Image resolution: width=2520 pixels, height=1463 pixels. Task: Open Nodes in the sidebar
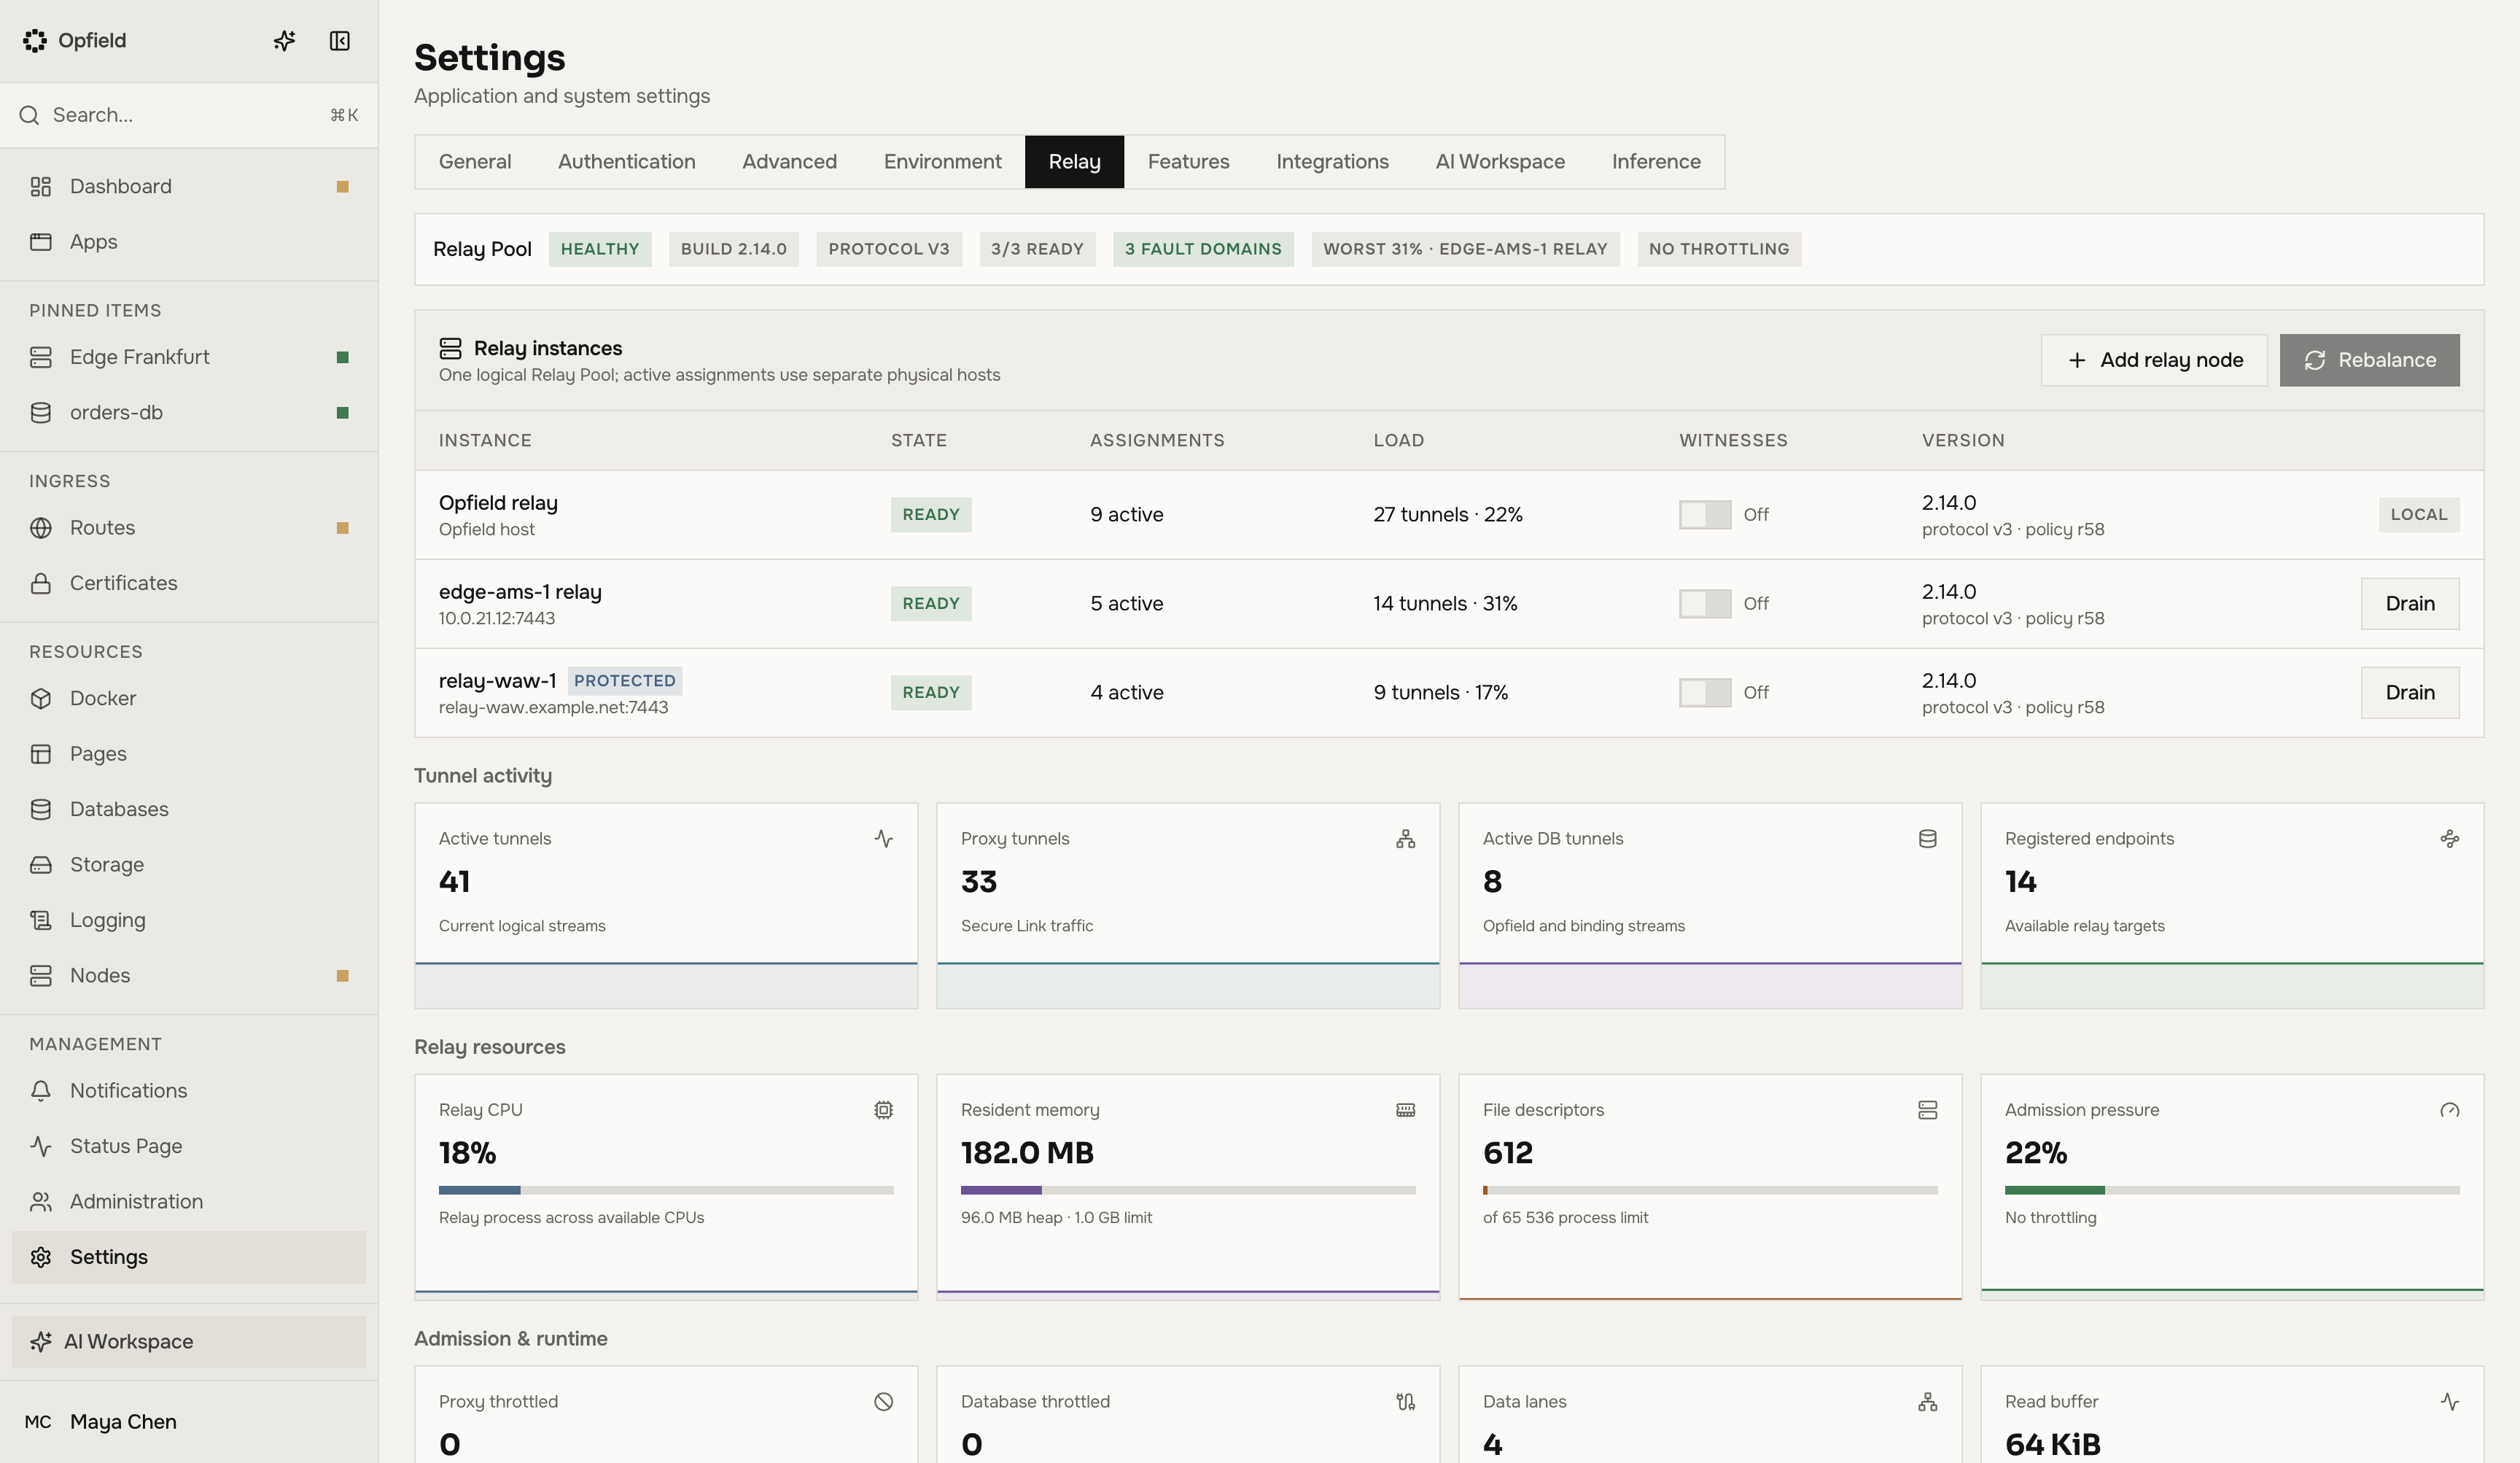click(x=189, y=976)
